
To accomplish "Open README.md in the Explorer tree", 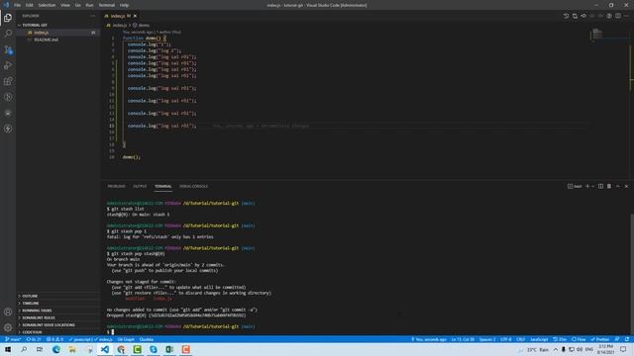I will pos(57,40).
